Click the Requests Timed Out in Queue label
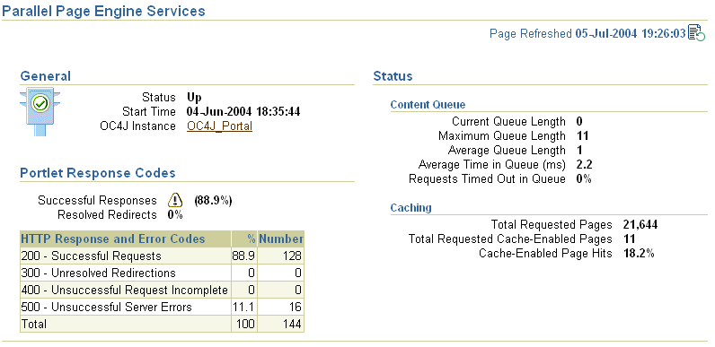Viewport: 715px width, 347px height. pos(488,179)
